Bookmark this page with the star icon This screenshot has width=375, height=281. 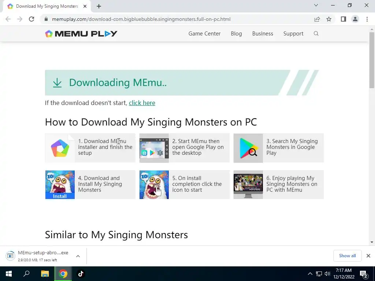pos(329,19)
